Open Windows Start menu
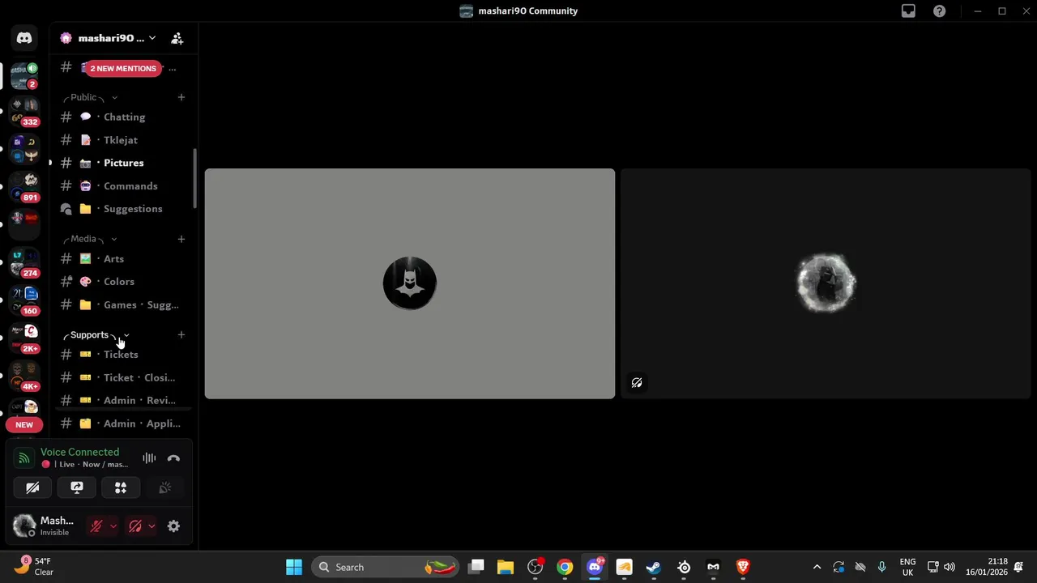Image resolution: width=1037 pixels, height=583 pixels. click(294, 567)
